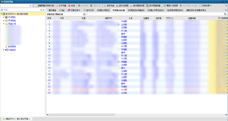Select the 项目角色 folder item
This screenshot has height=121, width=228.
pos(12,21)
